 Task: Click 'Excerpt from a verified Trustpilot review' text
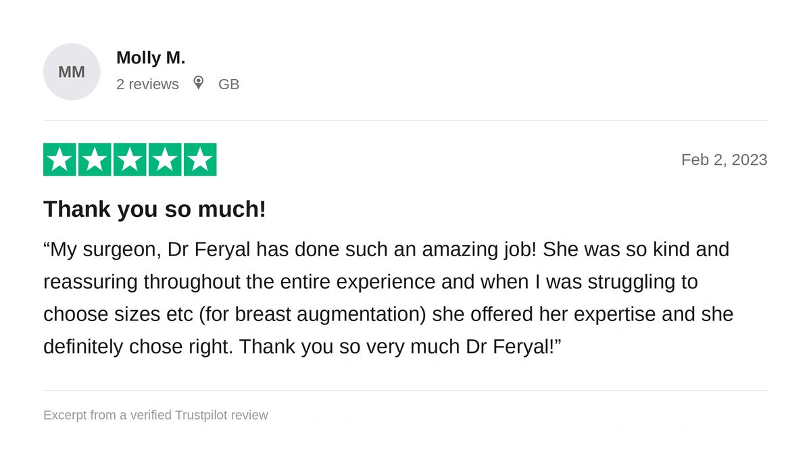155,415
